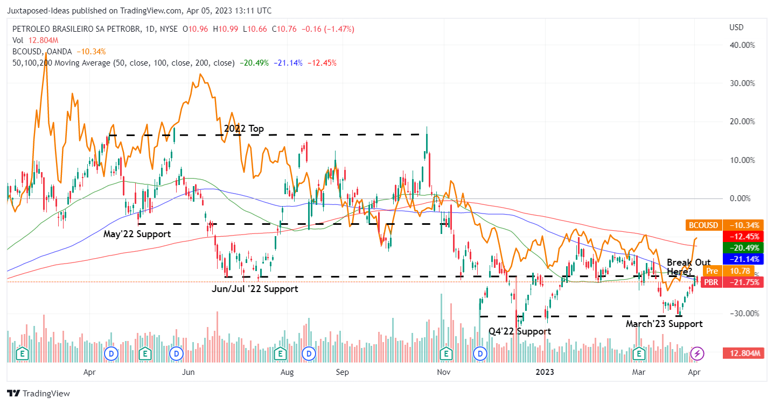Click the dividend 'D' marker after Nov

(480, 353)
